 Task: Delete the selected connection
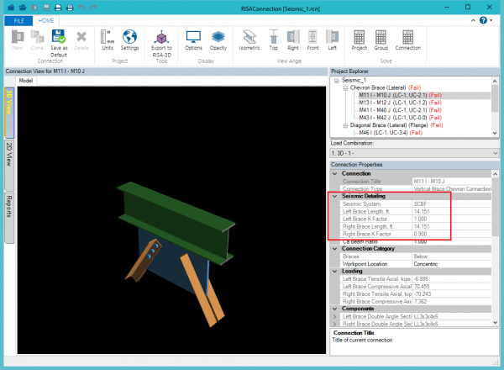[81, 40]
